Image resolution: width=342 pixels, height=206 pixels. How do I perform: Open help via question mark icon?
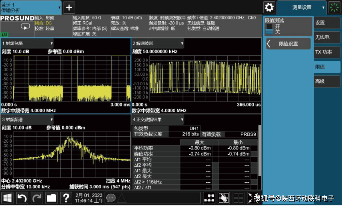(x=66, y=198)
